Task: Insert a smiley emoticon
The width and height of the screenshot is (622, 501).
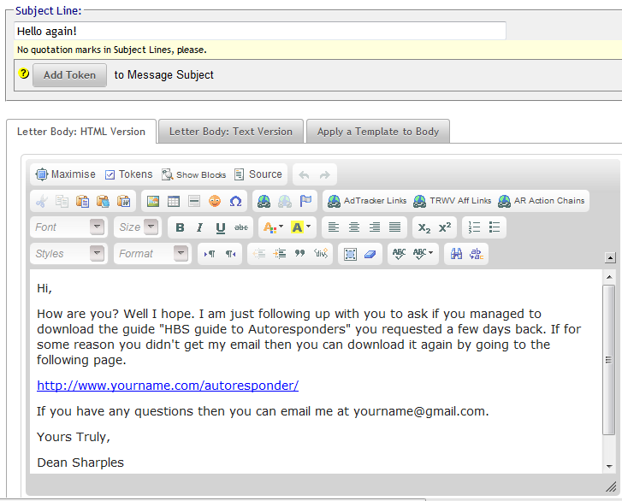Action: pyautogui.click(x=215, y=201)
